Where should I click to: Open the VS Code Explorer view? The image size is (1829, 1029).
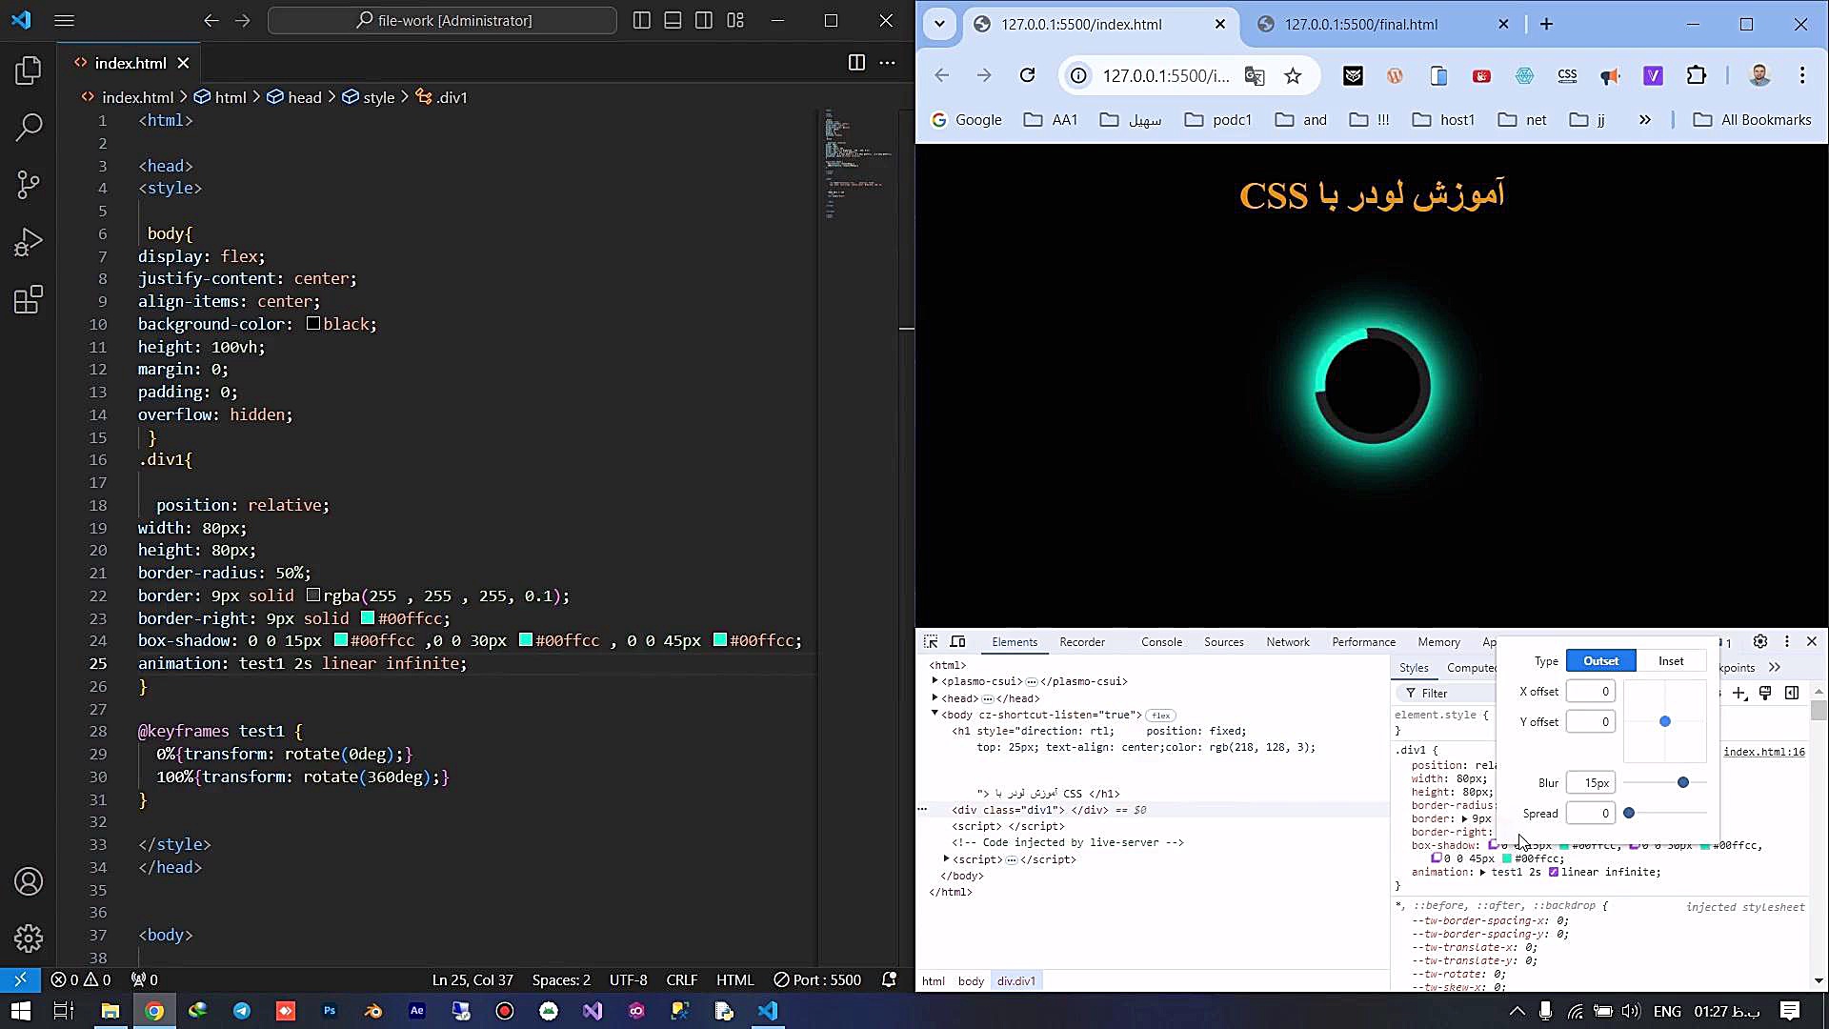pyautogui.click(x=29, y=70)
